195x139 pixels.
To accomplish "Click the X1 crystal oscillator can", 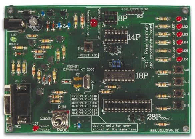I will 86,82.
